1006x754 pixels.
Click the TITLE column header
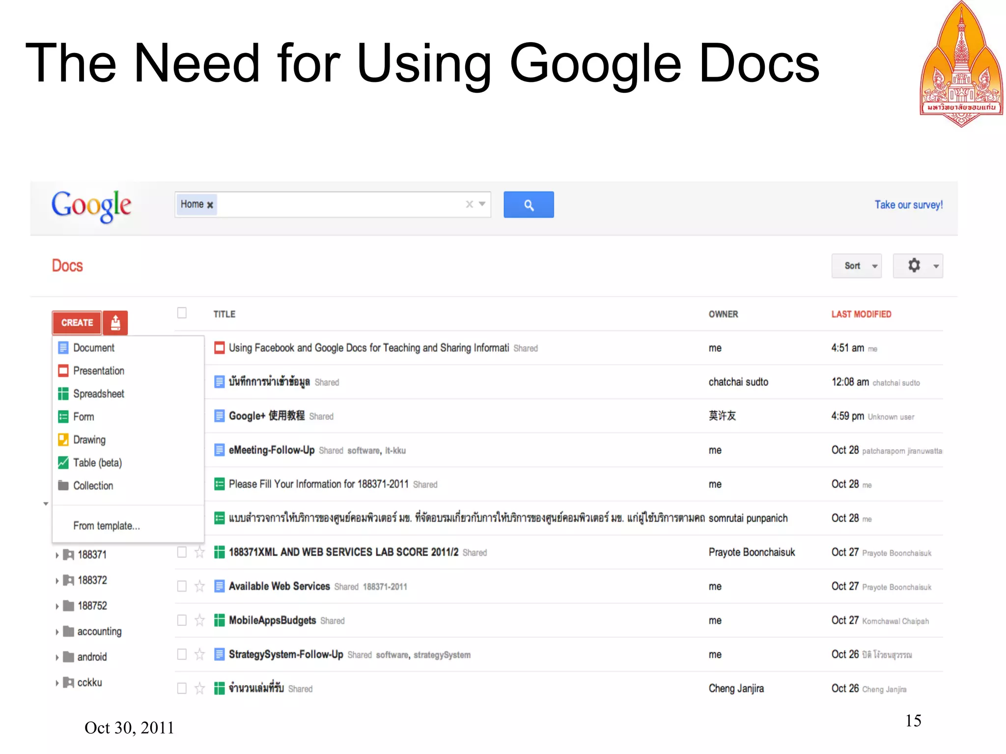coord(224,314)
